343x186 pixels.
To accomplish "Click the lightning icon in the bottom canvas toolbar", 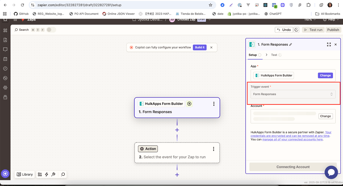I will point(46,174).
